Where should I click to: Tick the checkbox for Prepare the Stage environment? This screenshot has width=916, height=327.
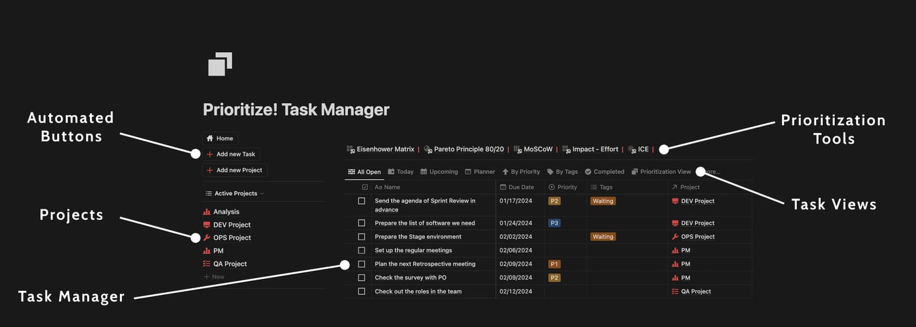click(361, 237)
